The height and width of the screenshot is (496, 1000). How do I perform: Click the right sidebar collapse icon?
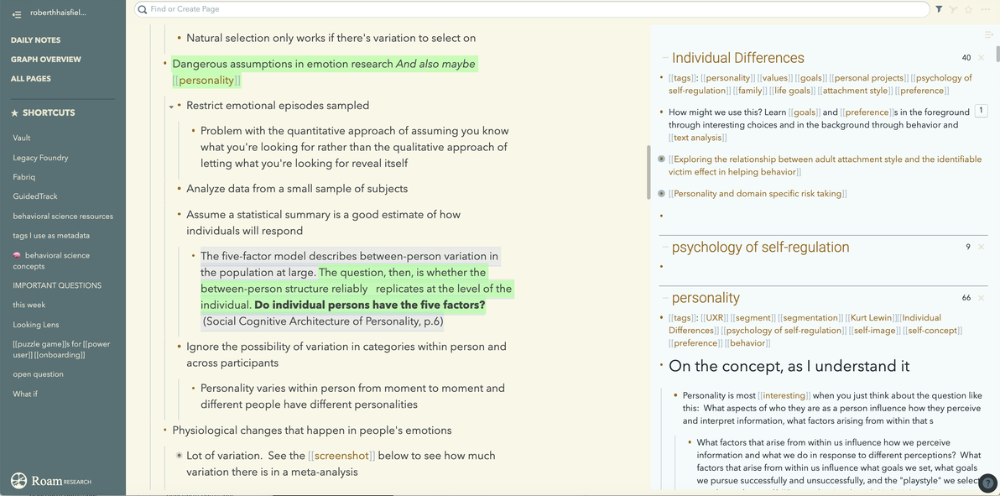pos(988,34)
